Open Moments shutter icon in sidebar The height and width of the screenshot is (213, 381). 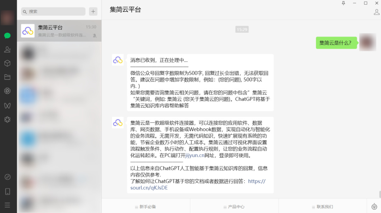[x=8, y=91]
